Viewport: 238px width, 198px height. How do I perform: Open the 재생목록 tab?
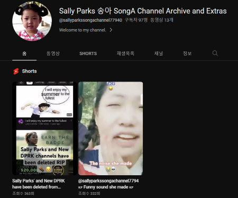(125, 53)
